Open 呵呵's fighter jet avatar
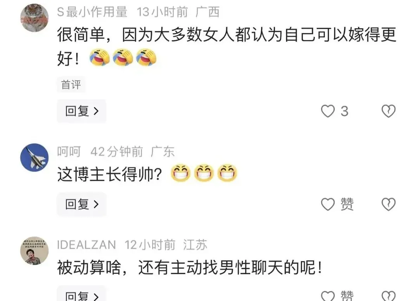This screenshot has width=419, height=301. pos(35,157)
